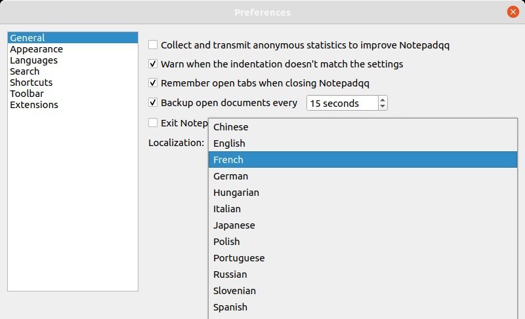This screenshot has height=319, width=525.
Task: Toggle Remember open tabs option
Action: (x=153, y=83)
